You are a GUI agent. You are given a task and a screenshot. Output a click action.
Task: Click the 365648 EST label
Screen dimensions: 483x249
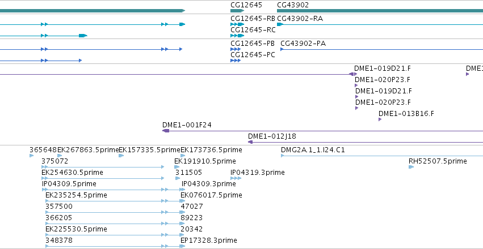tap(43, 150)
